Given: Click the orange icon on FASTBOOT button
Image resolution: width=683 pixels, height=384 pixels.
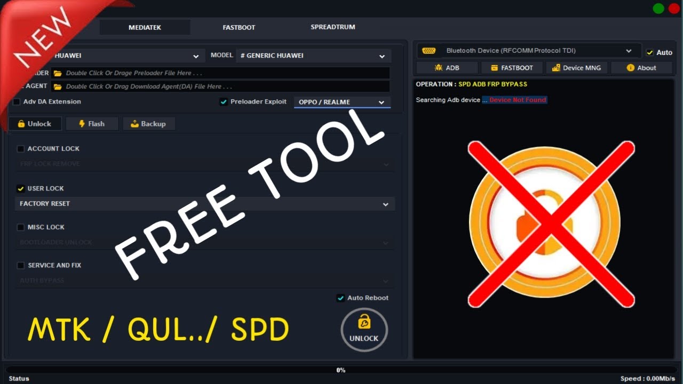Looking at the screenshot, I should click(x=494, y=68).
